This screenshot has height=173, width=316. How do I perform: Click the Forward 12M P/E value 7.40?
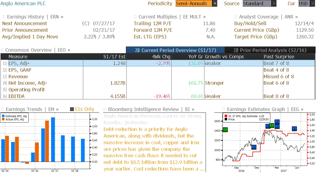tap(210, 30)
